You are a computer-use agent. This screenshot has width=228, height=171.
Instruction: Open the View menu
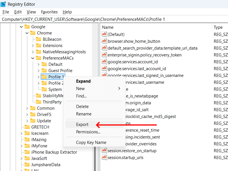tap(31, 12)
